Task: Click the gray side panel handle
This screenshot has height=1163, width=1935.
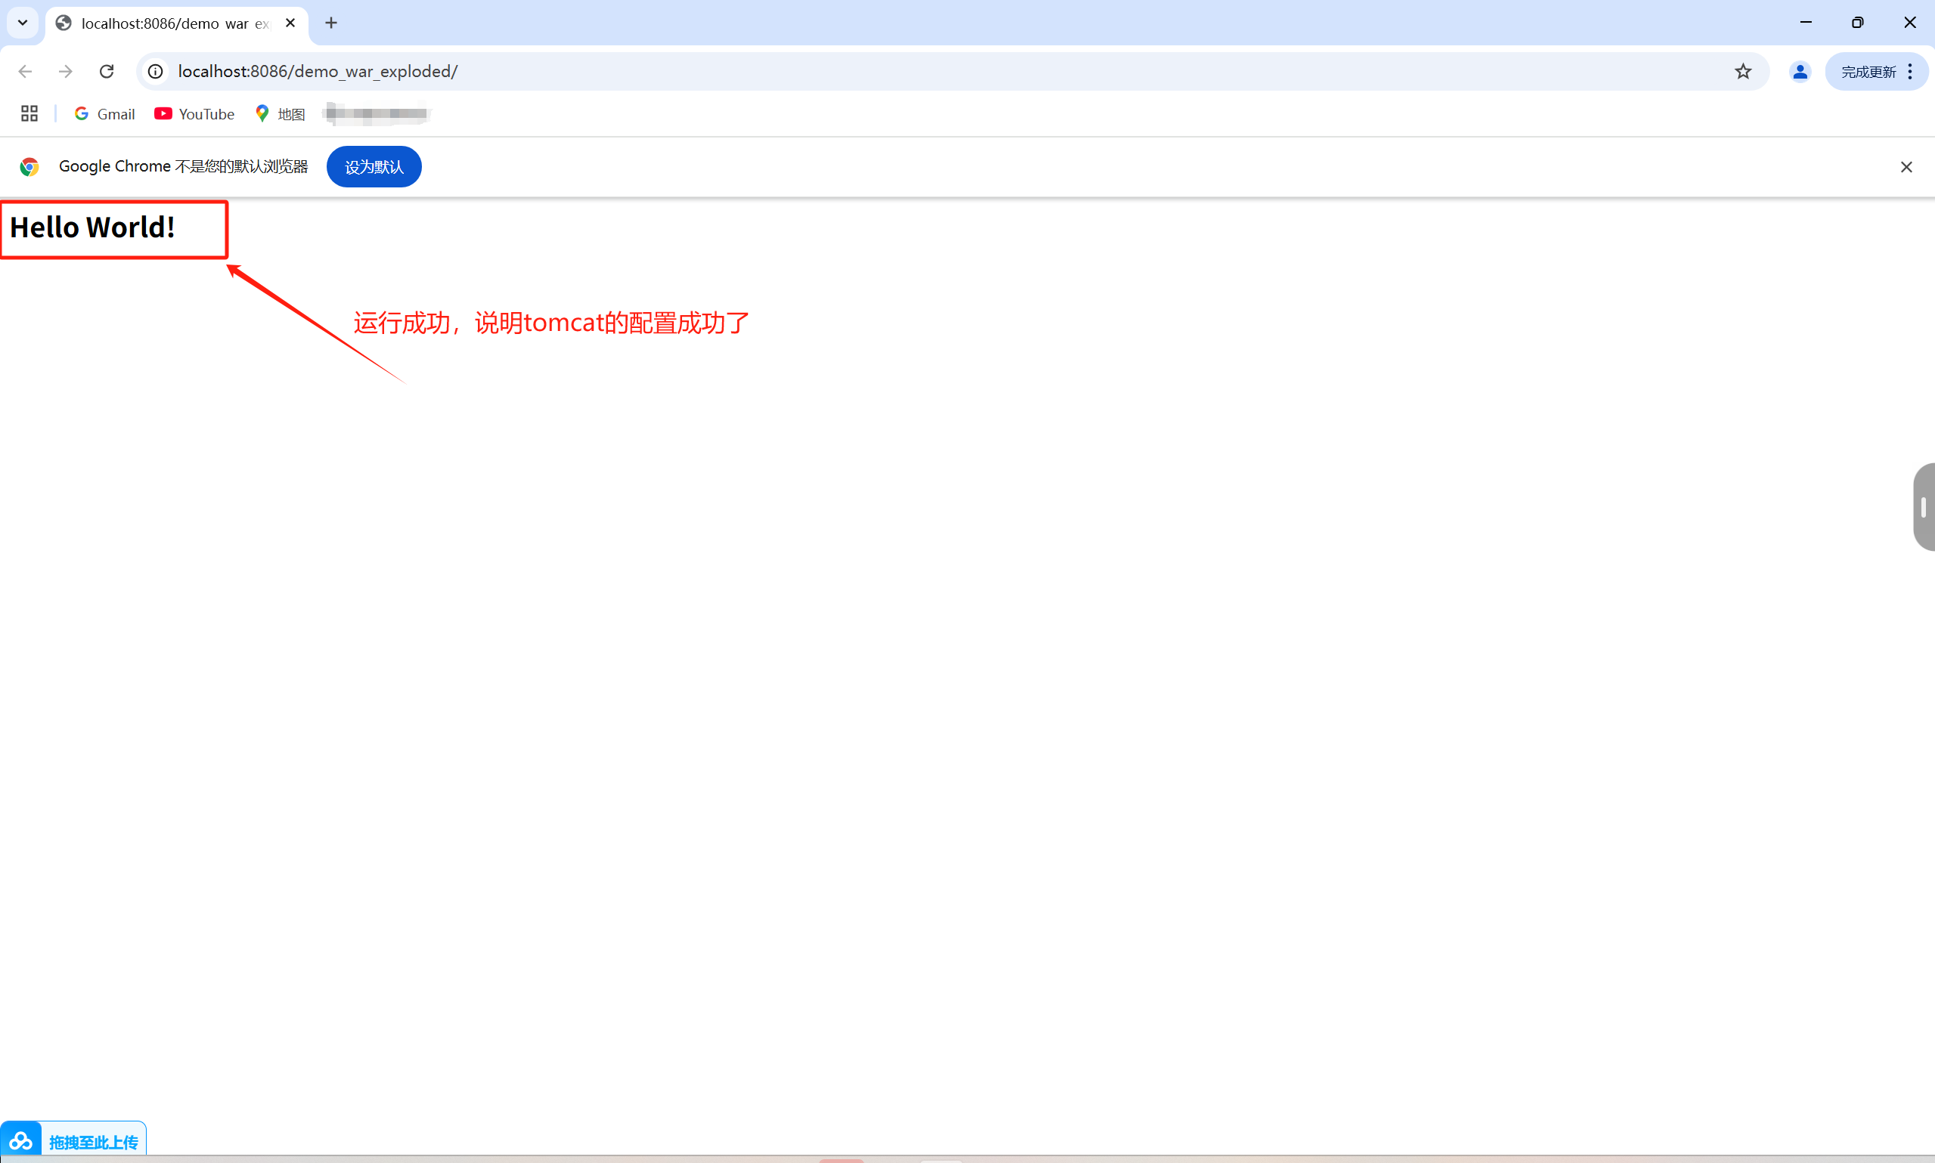Action: (x=1923, y=507)
